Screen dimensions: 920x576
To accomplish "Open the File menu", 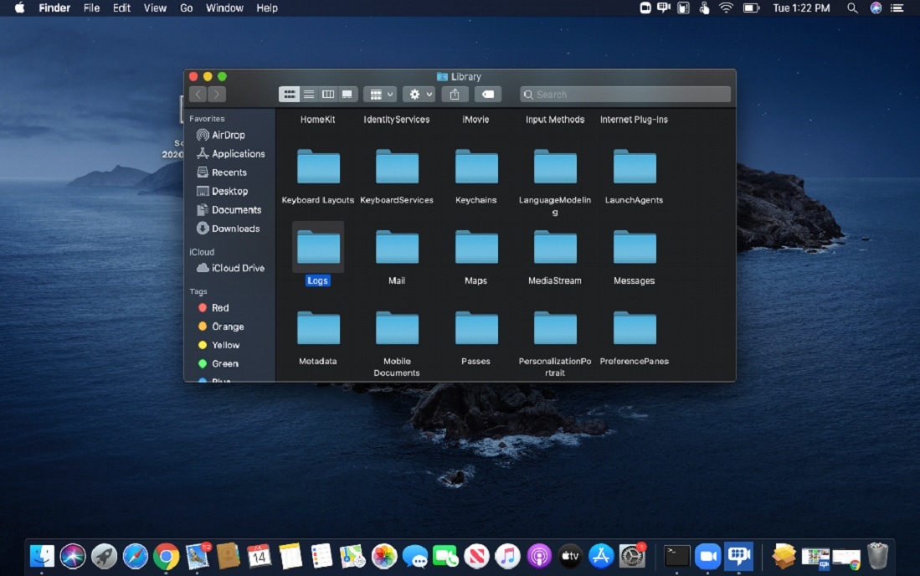I will pyautogui.click(x=91, y=8).
